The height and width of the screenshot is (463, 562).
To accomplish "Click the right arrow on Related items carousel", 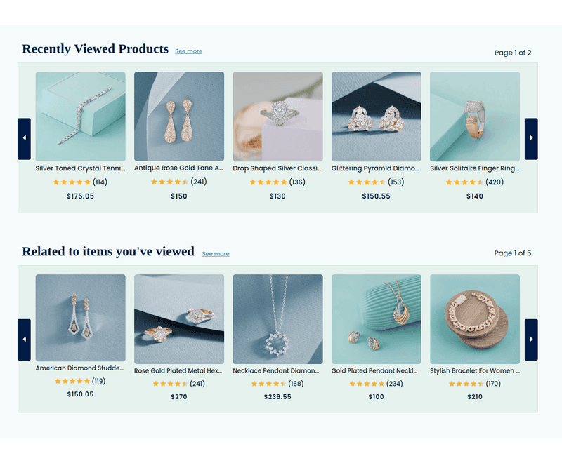I will [531, 339].
